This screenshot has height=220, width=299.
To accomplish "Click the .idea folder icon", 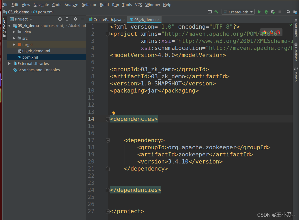I will pos(19,32).
